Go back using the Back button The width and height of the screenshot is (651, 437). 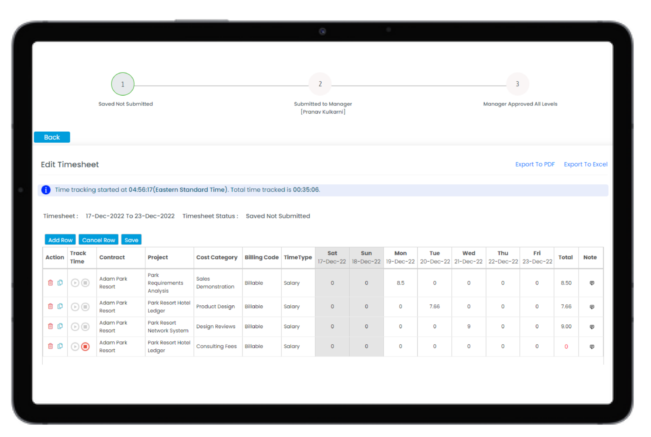[x=52, y=137]
